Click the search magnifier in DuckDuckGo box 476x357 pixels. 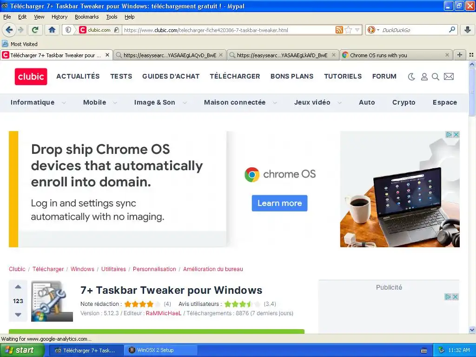coord(452,30)
